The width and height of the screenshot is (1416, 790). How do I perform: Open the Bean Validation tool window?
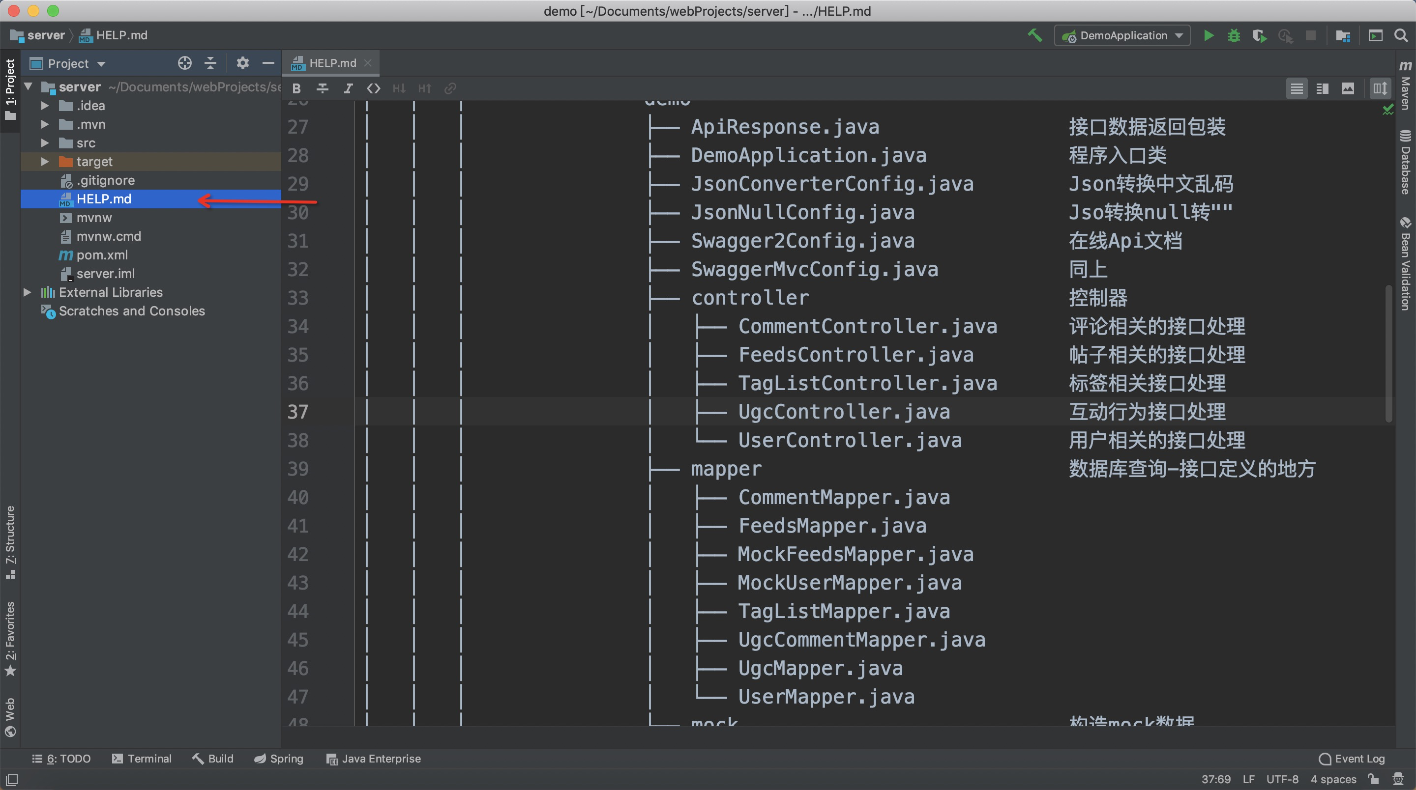[x=1406, y=264]
